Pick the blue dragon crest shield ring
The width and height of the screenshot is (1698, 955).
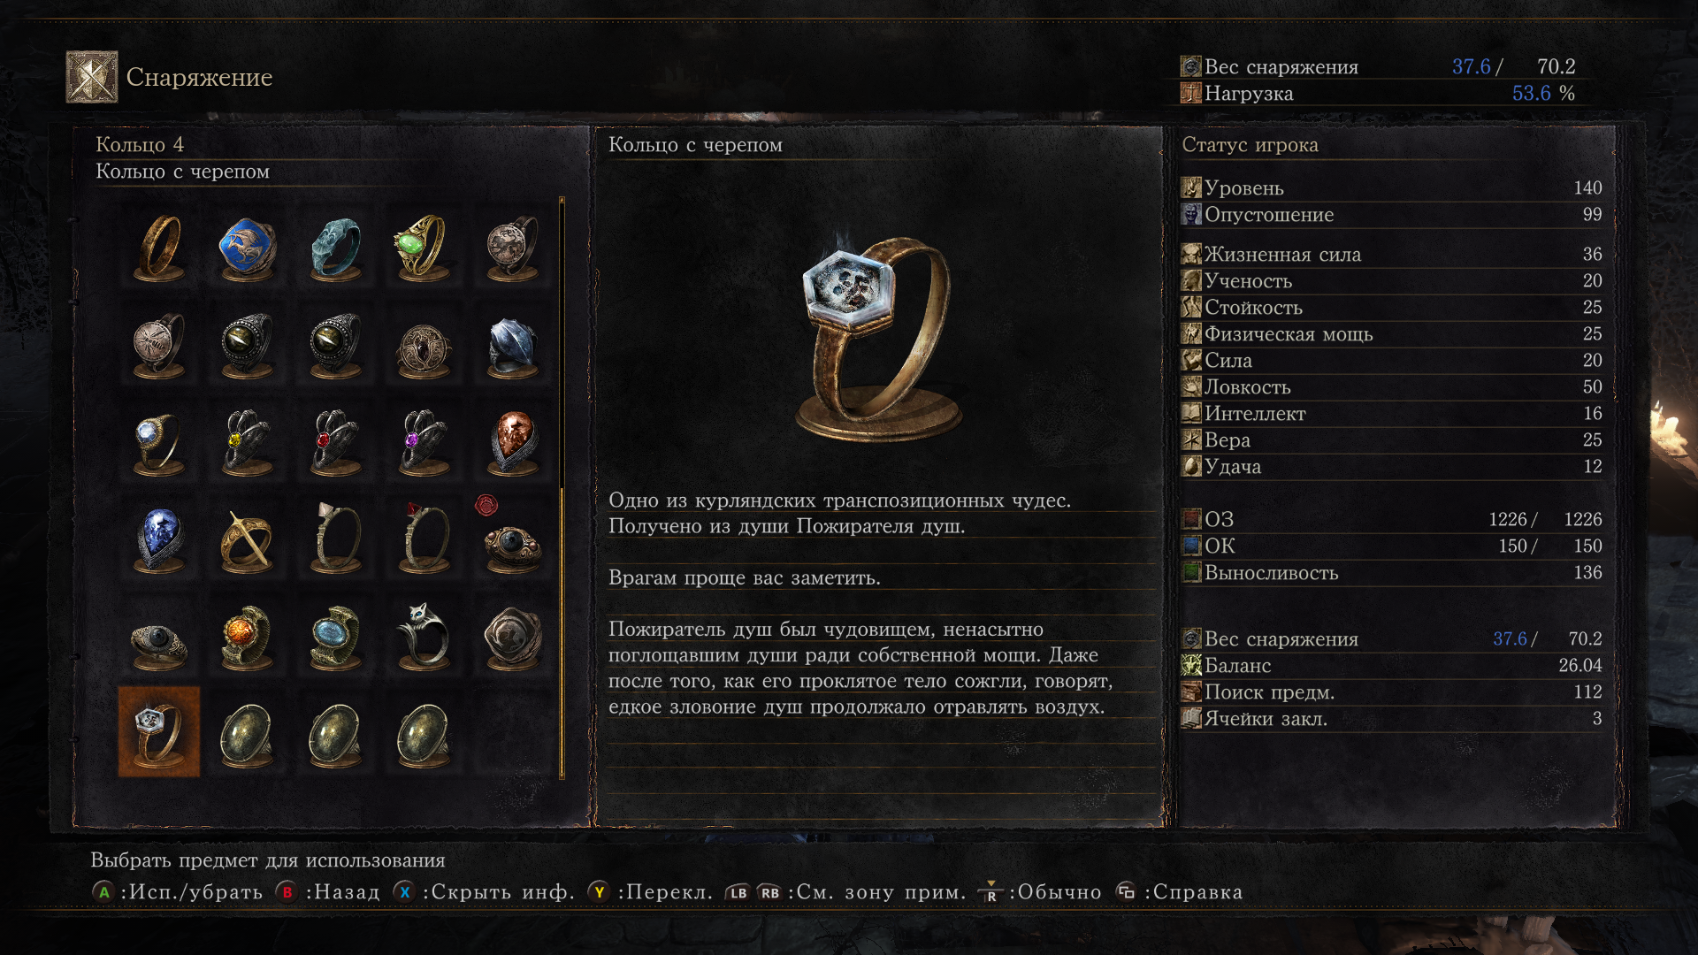(248, 248)
